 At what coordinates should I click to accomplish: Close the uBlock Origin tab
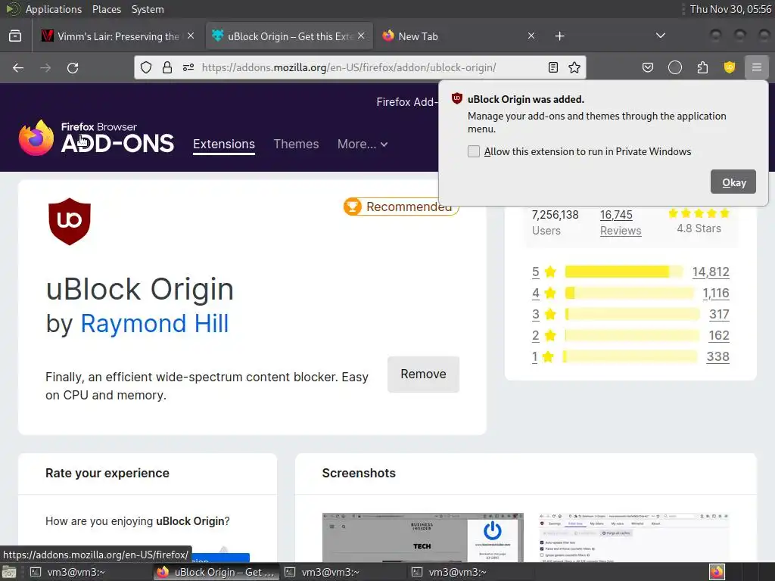[x=361, y=36]
